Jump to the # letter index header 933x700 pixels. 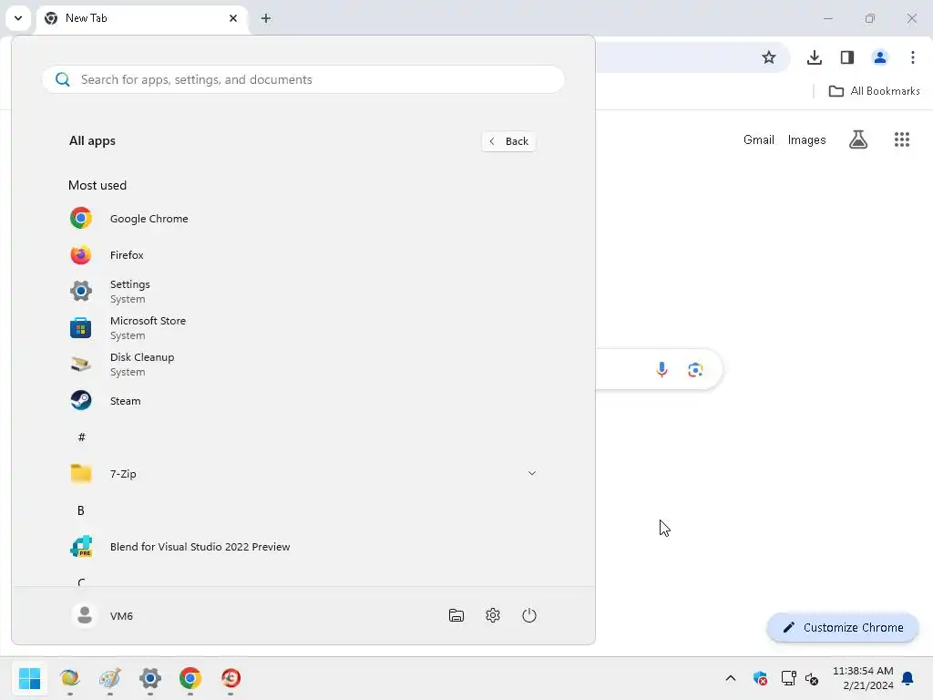[x=81, y=437]
